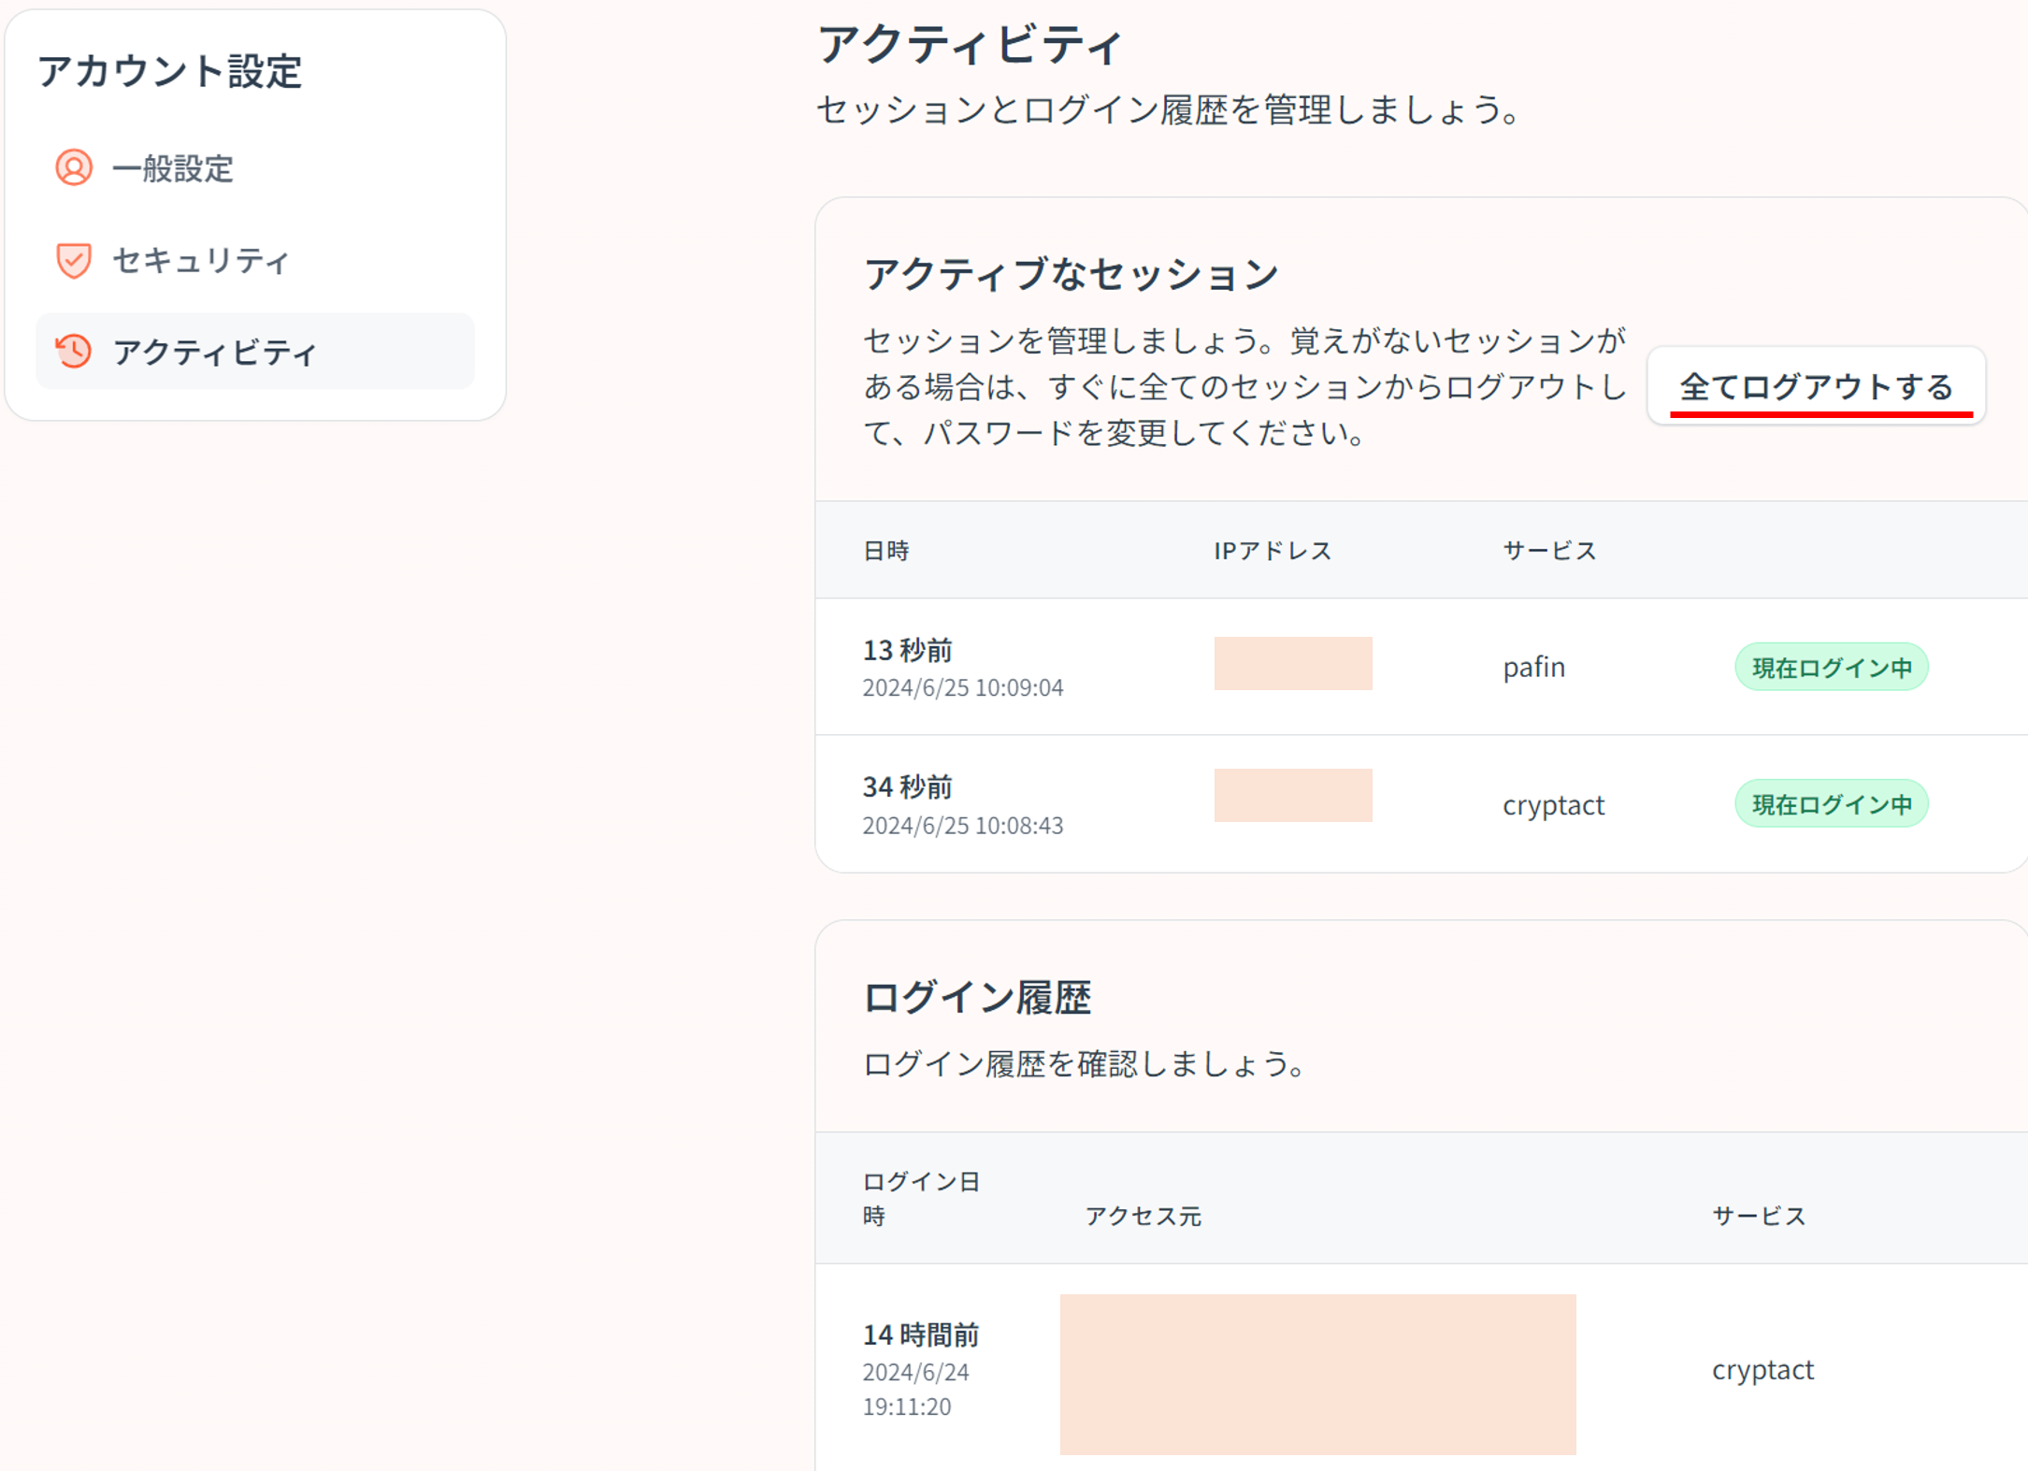Click the アクティブなセッション section heading
2028x1471 pixels.
(1071, 274)
